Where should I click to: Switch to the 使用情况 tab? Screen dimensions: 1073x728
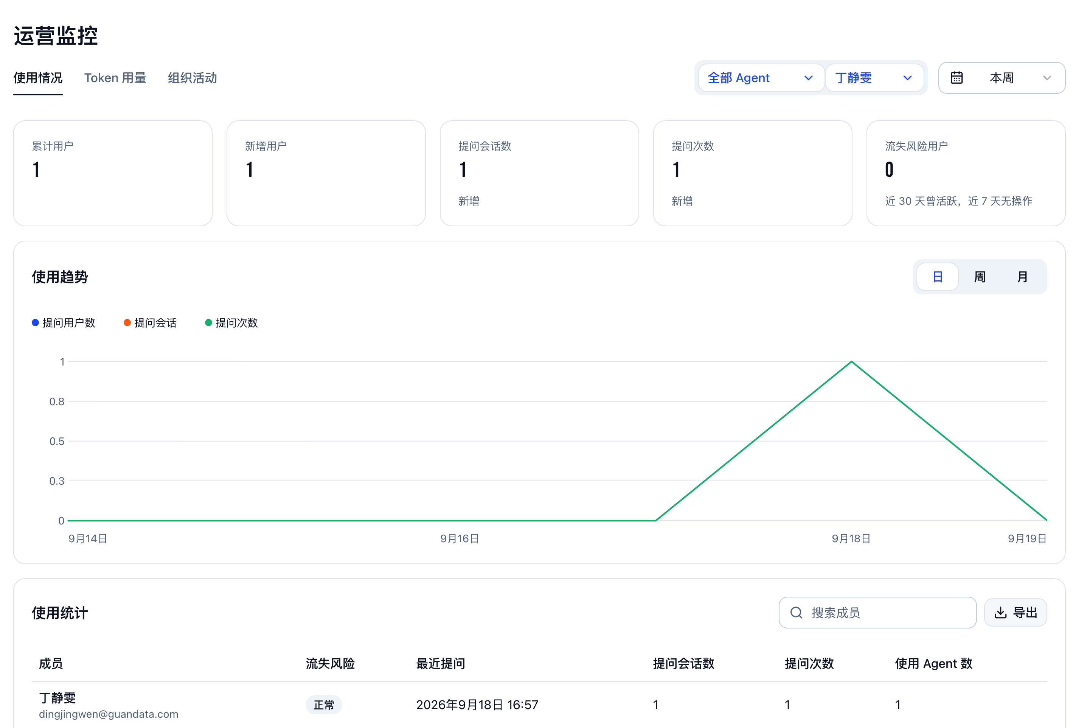pos(38,78)
